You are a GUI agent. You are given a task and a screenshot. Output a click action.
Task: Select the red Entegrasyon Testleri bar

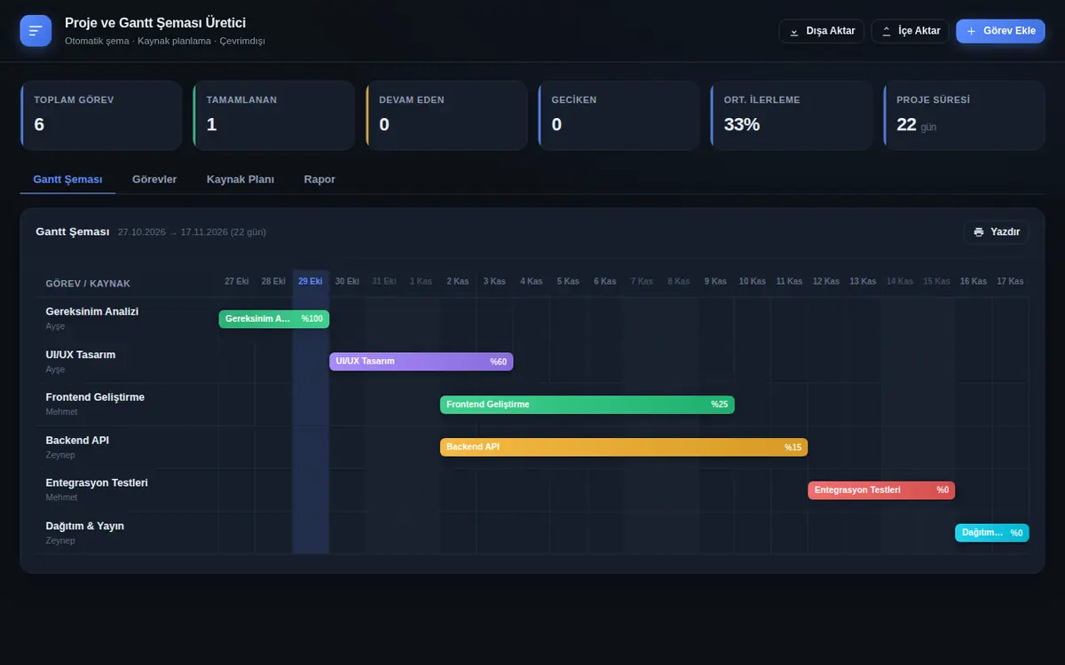(x=881, y=489)
